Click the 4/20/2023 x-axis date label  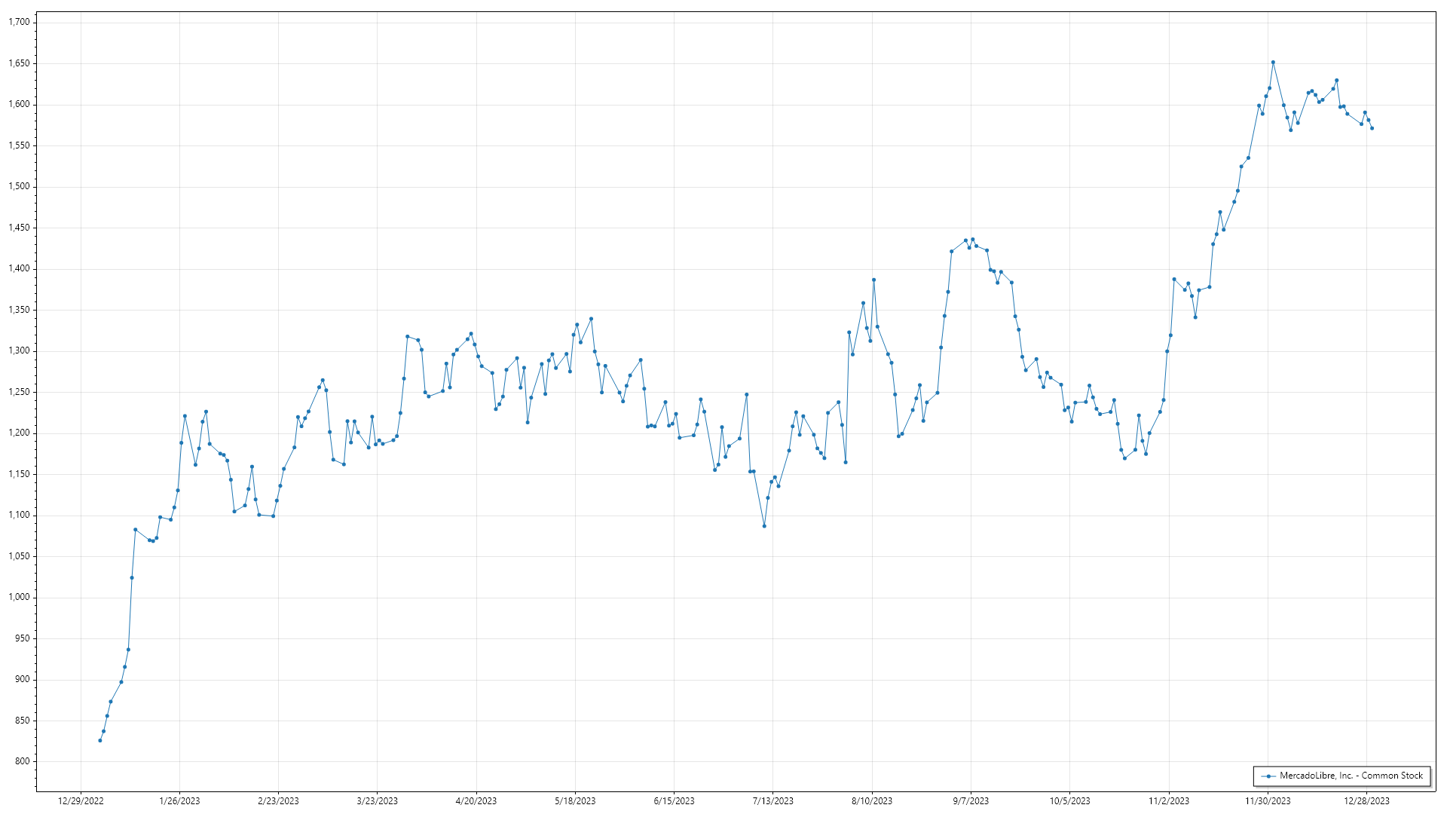tap(476, 801)
